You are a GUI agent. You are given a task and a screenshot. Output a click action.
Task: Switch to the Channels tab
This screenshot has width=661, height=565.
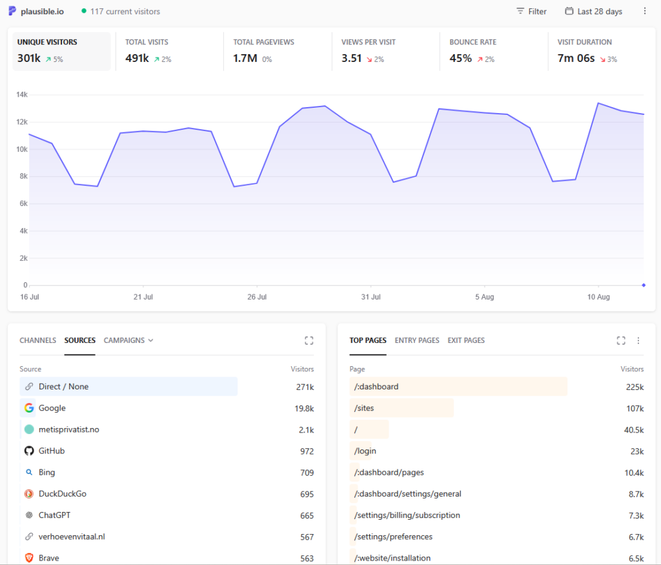[x=37, y=340]
